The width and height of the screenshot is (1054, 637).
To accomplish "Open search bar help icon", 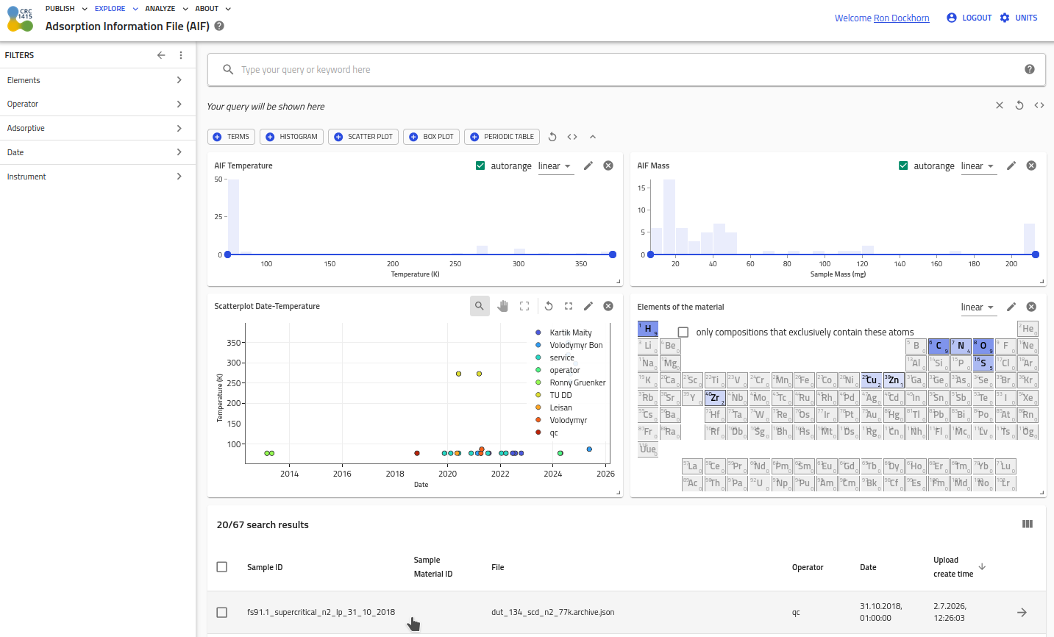I will (x=1030, y=69).
